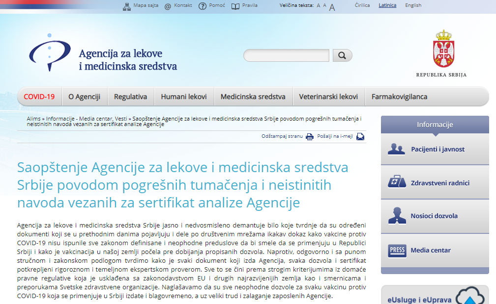Click the Odštampaj stranu link
The height and width of the screenshot is (304, 496).
[x=282, y=136]
